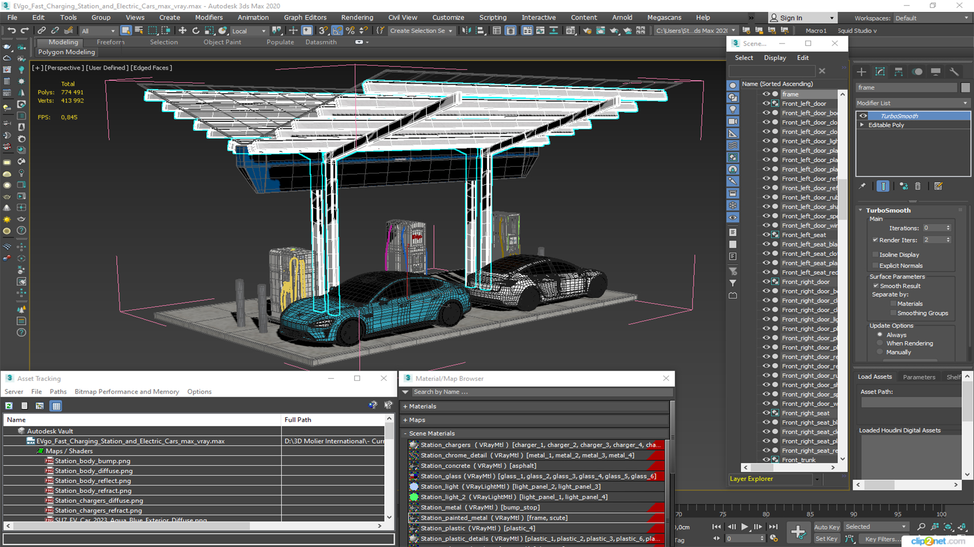
Task: Select the Move transform tool
Action: pos(183,30)
